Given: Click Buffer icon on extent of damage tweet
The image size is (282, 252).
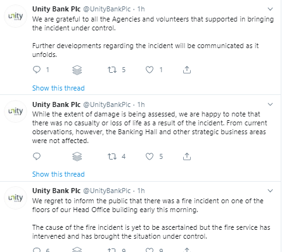Looking at the screenshot, I should pos(77,156).
